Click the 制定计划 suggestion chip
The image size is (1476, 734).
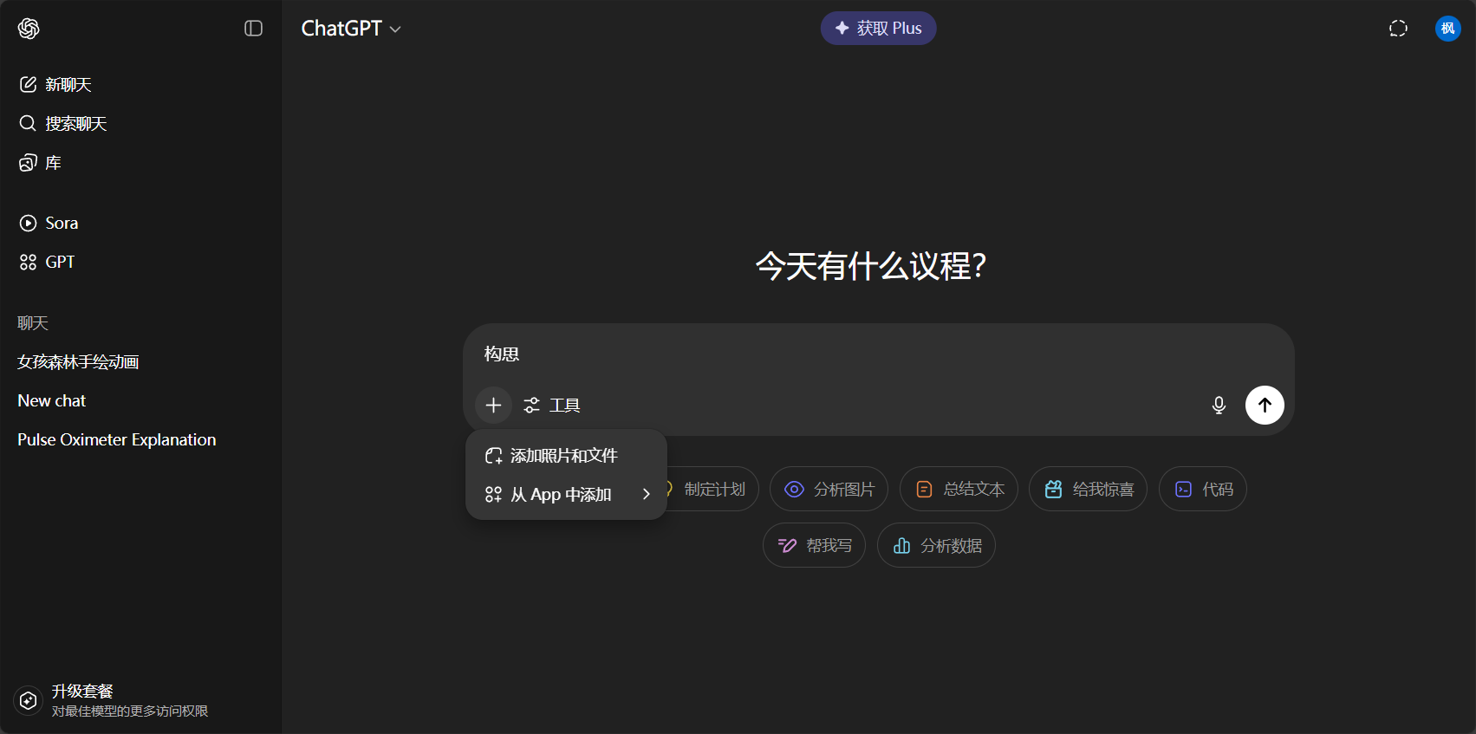[711, 489]
